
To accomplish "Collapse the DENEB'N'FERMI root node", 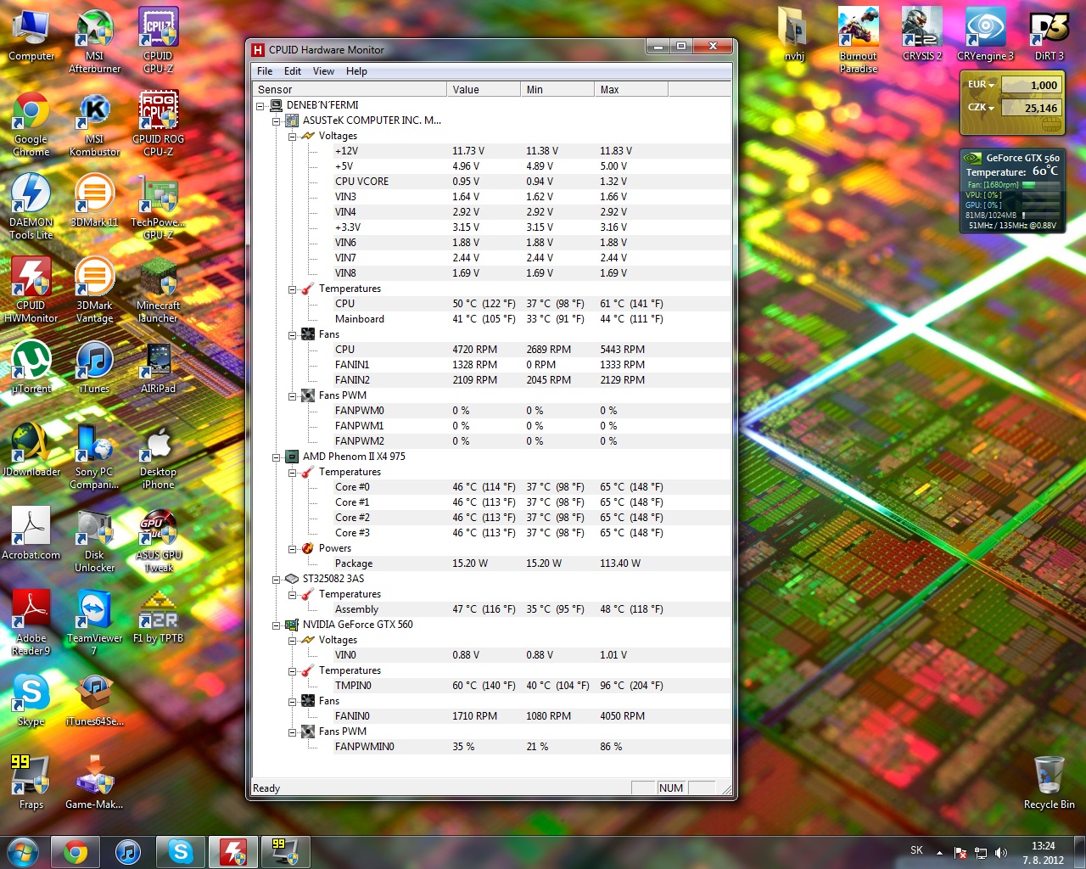I will [x=260, y=106].
